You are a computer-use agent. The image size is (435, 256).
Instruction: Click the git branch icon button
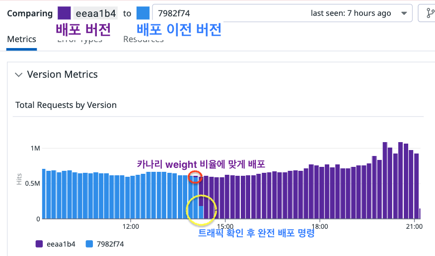[x=427, y=13]
